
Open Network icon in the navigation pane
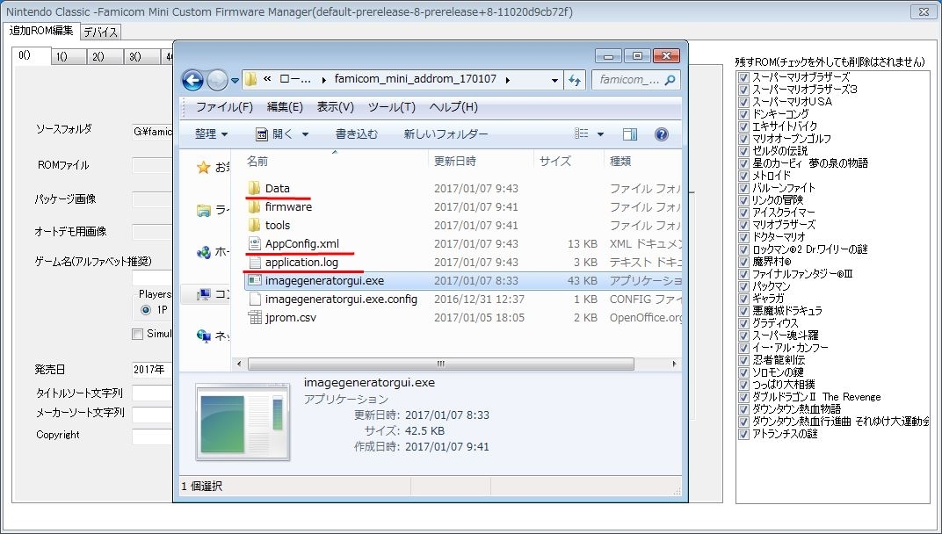204,336
